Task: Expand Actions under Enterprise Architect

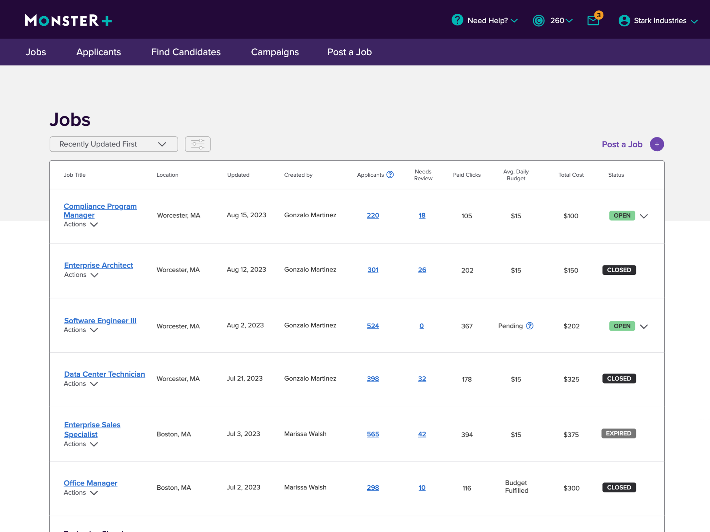Action: point(81,275)
